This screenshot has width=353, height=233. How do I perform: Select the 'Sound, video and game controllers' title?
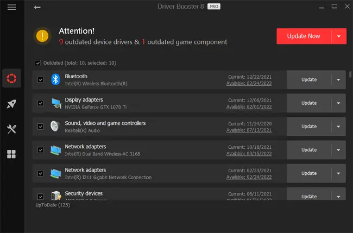coord(105,123)
